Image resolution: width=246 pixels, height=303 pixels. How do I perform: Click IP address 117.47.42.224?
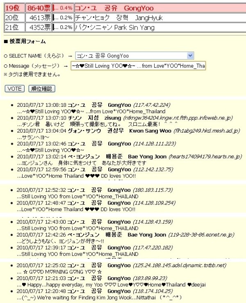152,105
